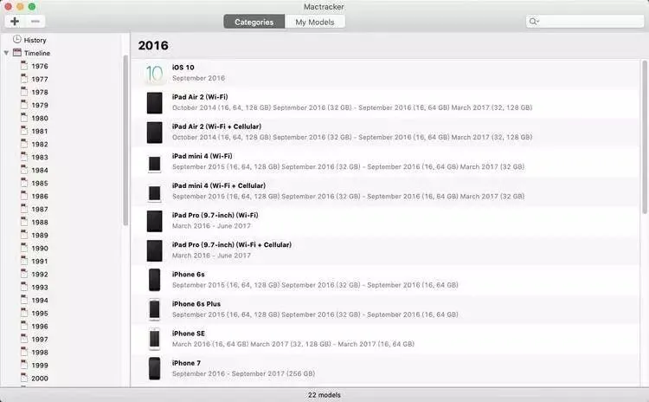Click the icon beside 1979
The width and height of the screenshot is (649, 402).
(x=24, y=105)
